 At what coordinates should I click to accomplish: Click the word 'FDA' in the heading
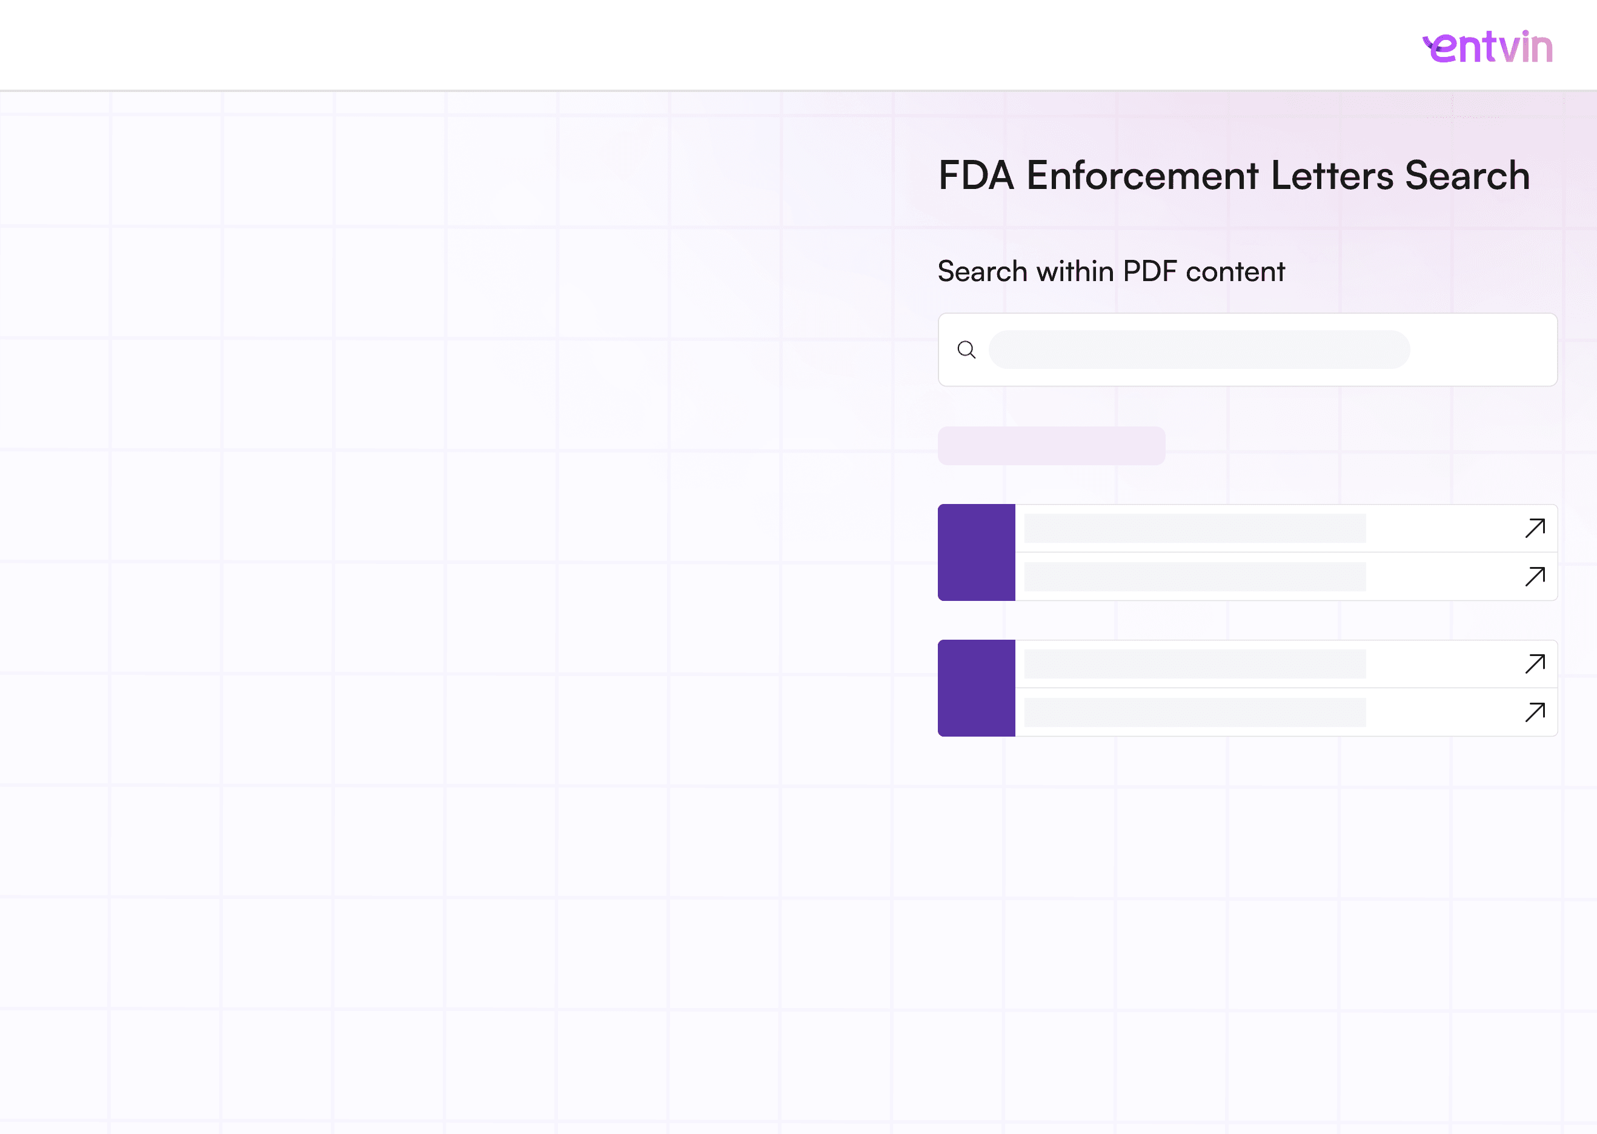pos(976,175)
